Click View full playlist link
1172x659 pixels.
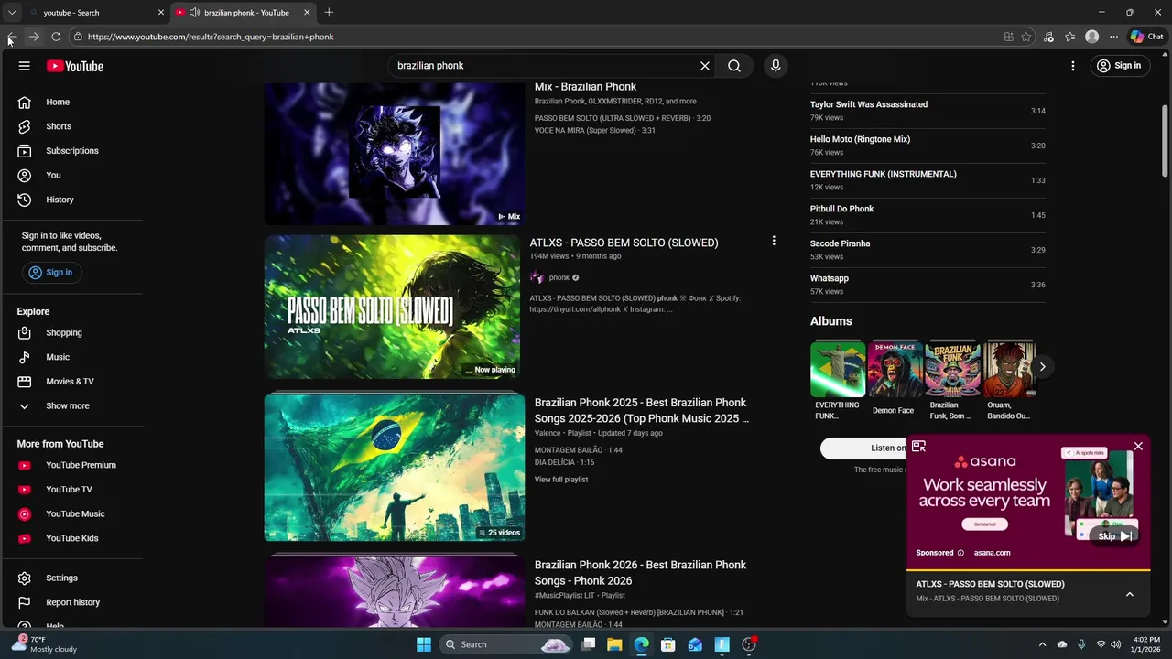point(561,480)
